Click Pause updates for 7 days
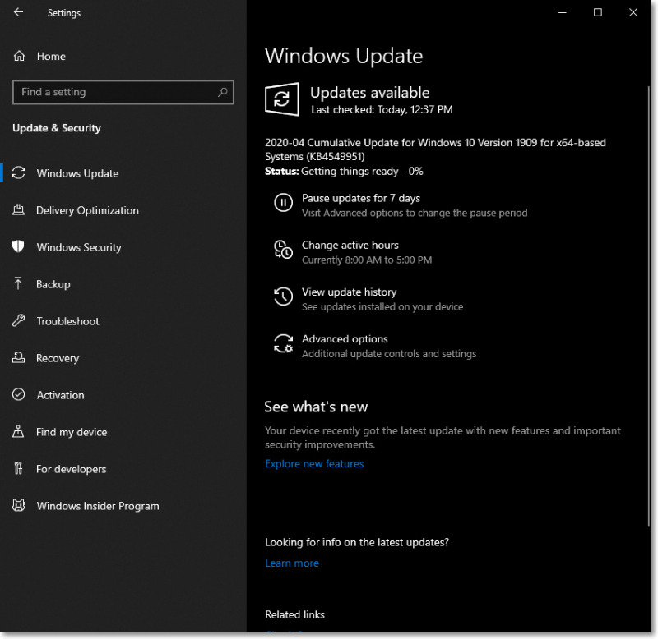This screenshot has width=658, height=639. coord(361,198)
